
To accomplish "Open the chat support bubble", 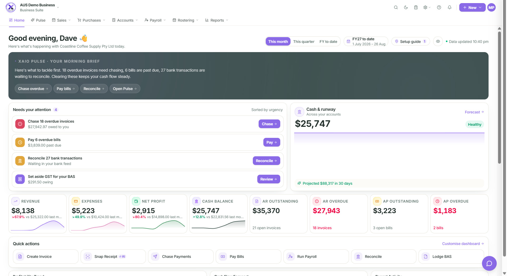I will click(489, 263).
